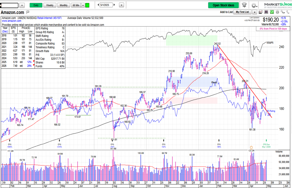Click the chart view icon beside list dropdown
This screenshot has width=292, height=188.
click(260, 12)
